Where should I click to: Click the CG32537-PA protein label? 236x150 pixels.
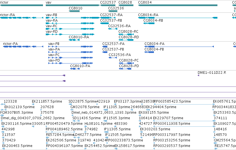[113, 44]
